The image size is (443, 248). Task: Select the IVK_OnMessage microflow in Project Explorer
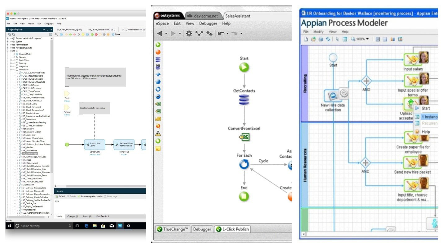pos(30,153)
